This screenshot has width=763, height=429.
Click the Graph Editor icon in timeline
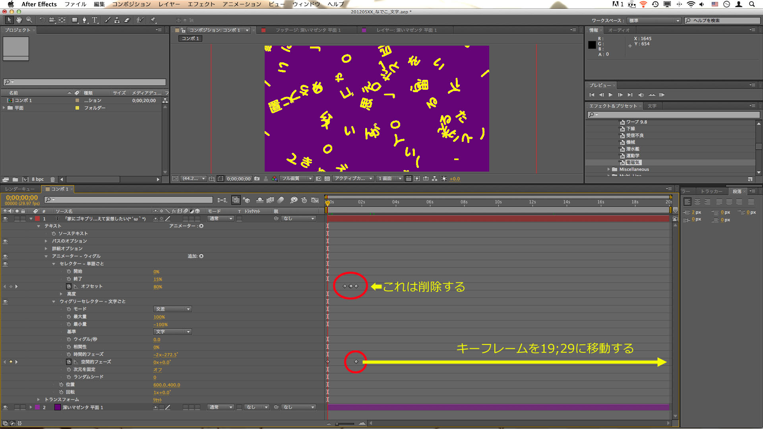tap(315, 200)
